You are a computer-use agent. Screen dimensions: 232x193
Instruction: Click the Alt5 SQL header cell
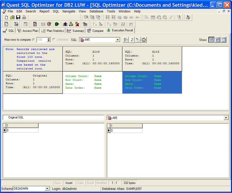point(152,59)
